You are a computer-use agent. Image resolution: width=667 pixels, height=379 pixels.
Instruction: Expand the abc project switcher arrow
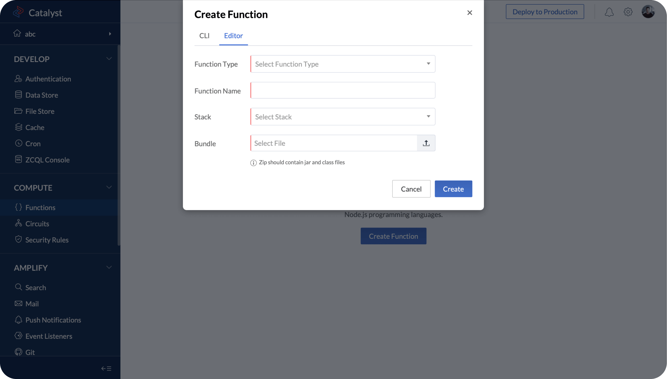(110, 34)
